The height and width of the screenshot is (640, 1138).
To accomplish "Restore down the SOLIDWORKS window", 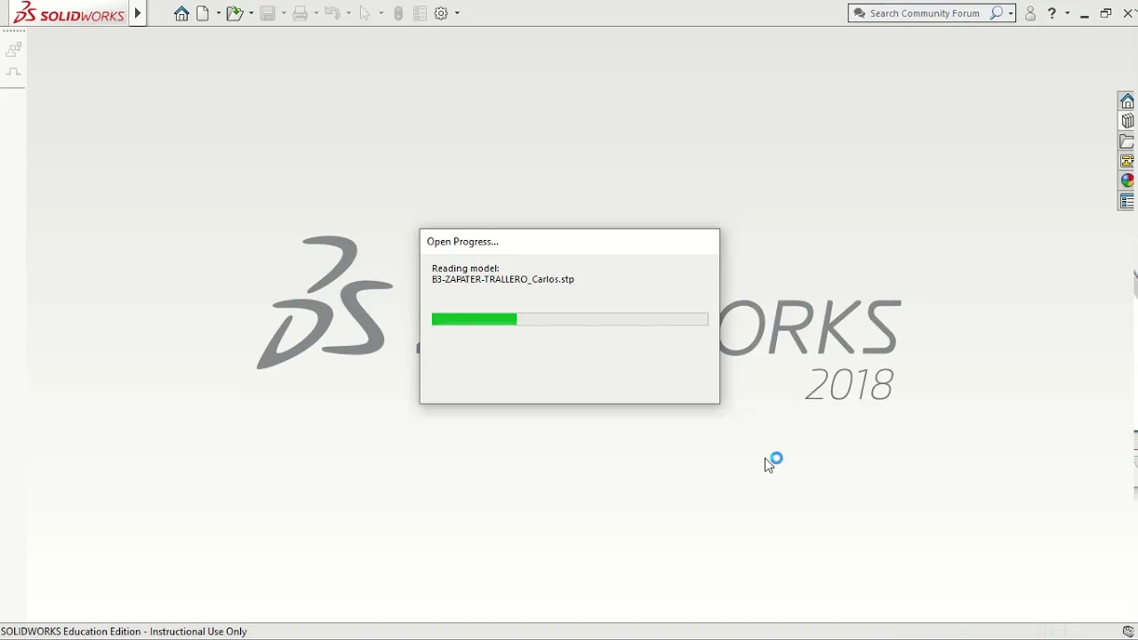I will (1106, 13).
